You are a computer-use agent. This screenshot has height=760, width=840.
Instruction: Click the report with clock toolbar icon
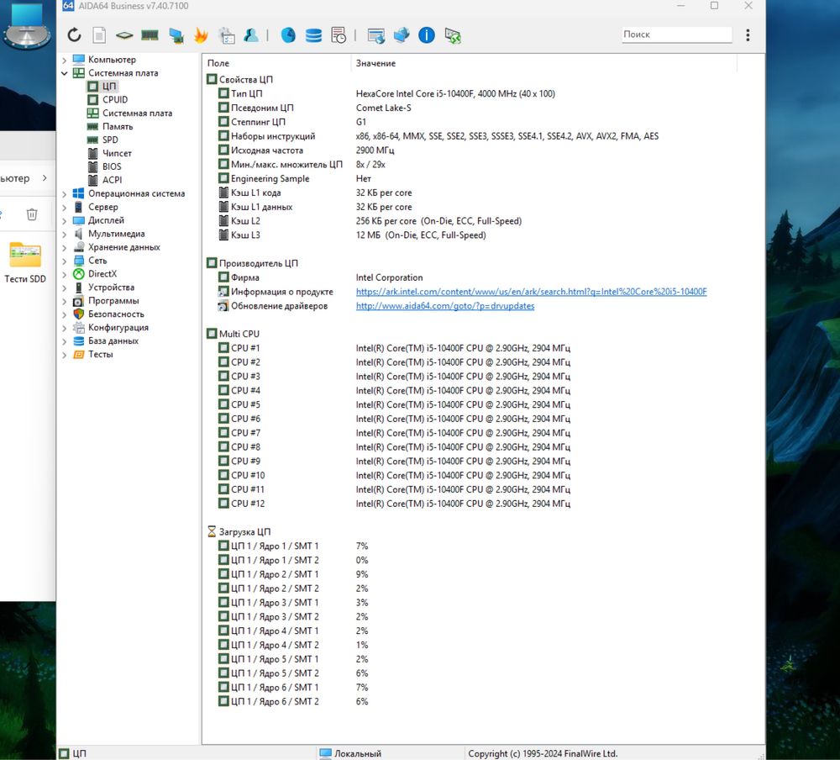pos(339,35)
